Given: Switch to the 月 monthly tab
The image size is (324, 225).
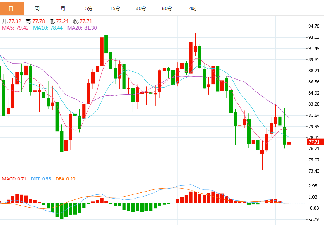Looking at the screenshot, I should [63, 9].
